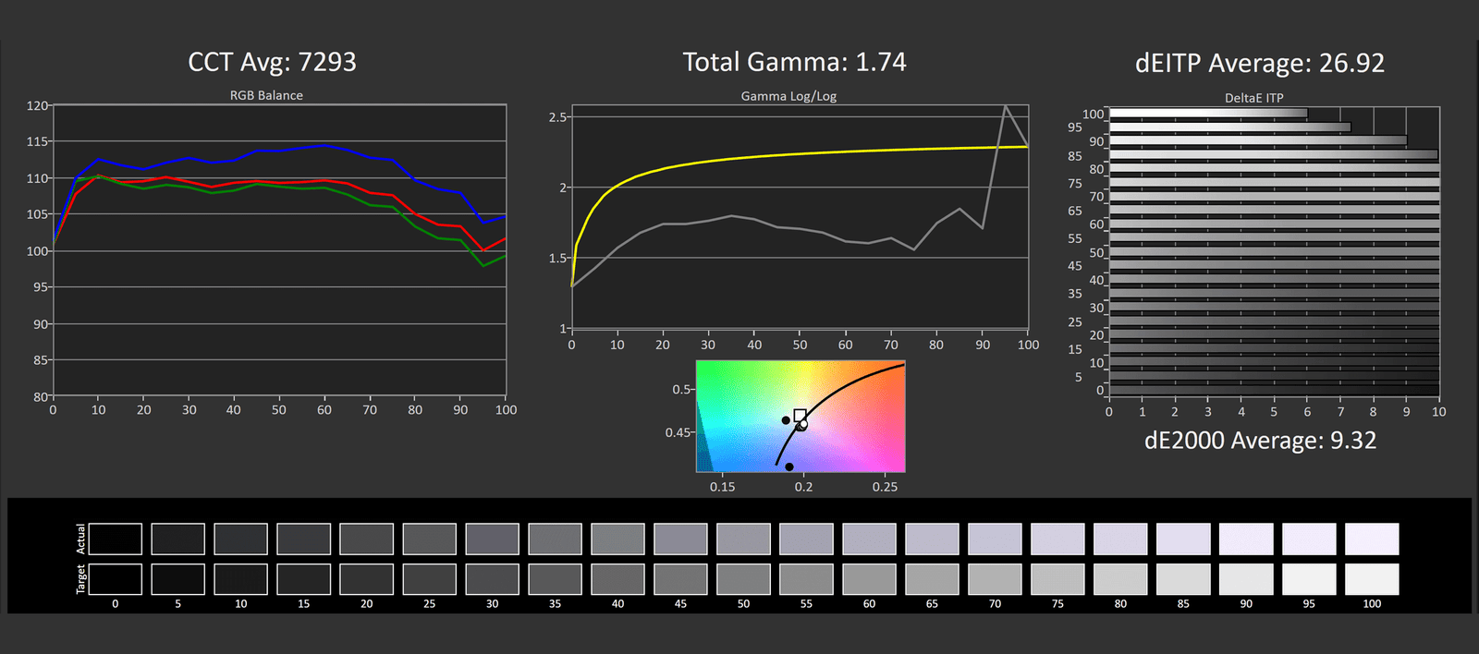Image resolution: width=1479 pixels, height=654 pixels.
Task: Click the Target swatch at 10 percent
Action: [240, 579]
